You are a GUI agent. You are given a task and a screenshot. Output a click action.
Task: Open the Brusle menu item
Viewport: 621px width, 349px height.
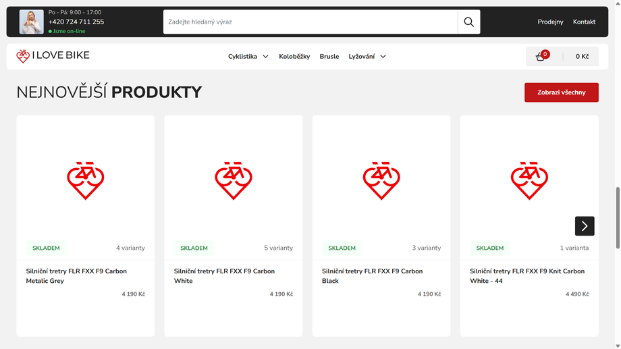pos(329,57)
